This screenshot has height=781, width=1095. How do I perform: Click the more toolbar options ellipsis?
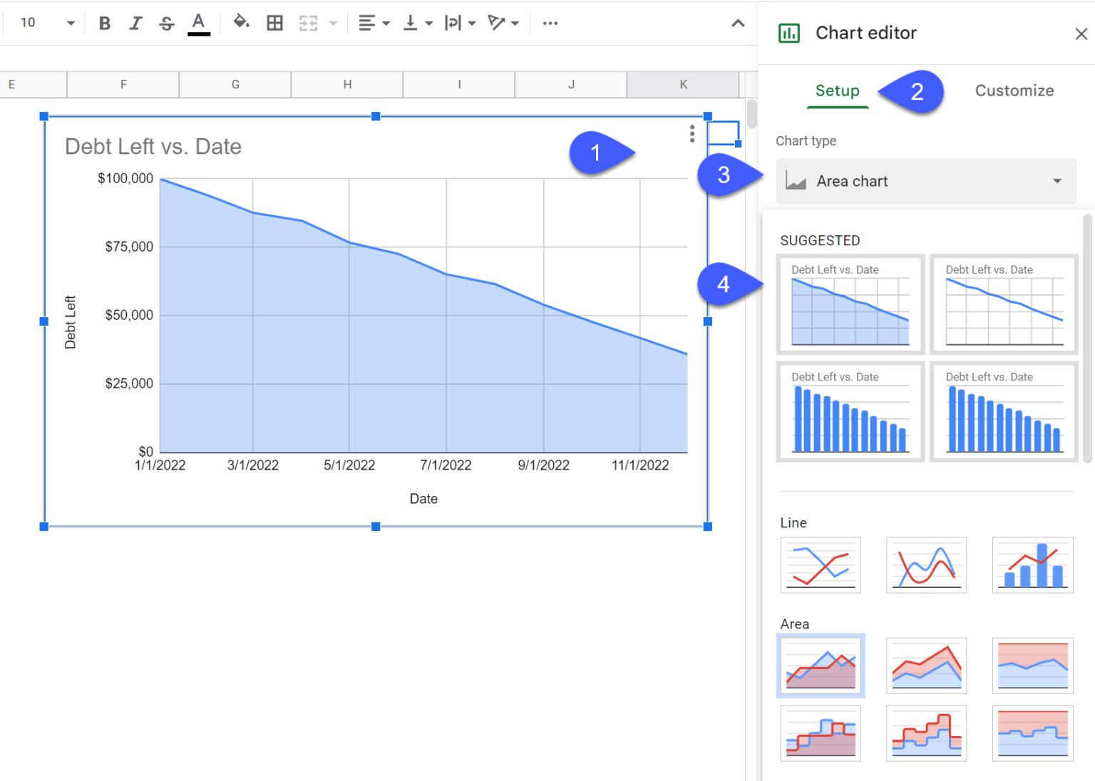[550, 22]
